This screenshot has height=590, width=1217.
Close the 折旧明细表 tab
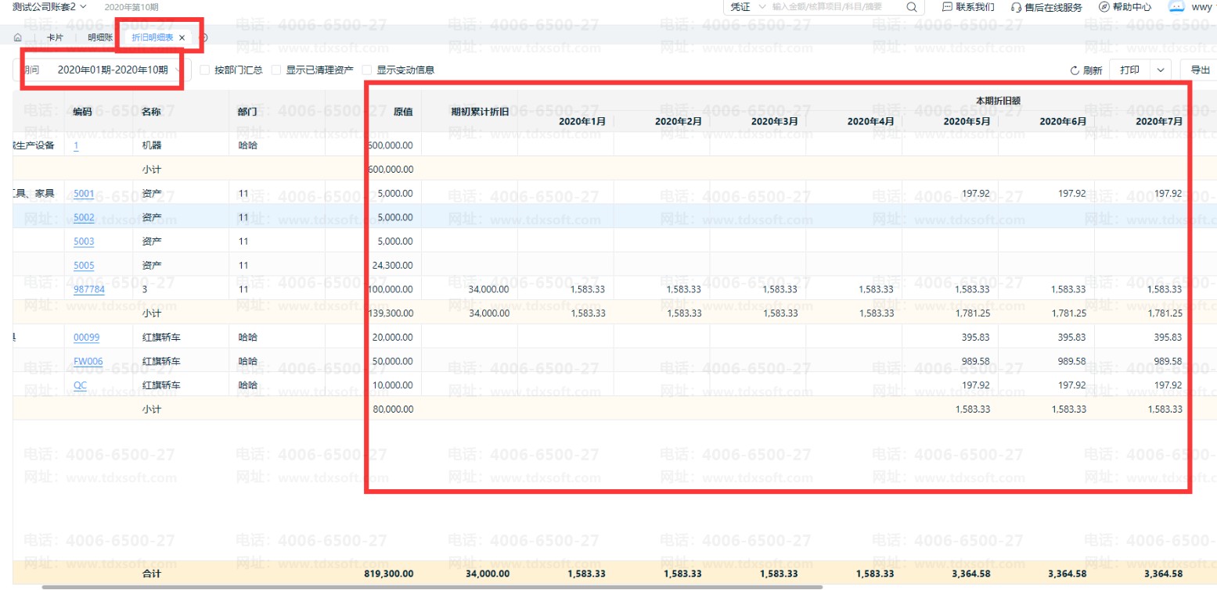[x=182, y=38]
